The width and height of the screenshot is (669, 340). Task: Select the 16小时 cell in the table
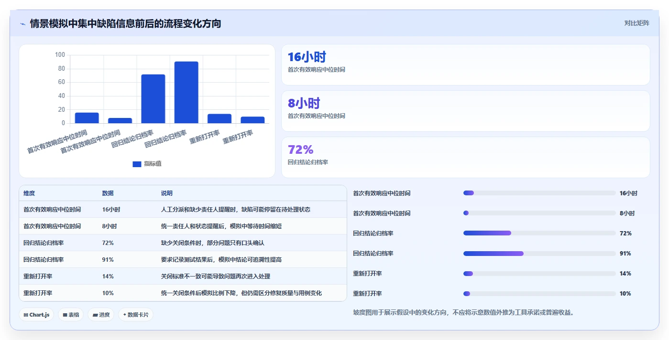pyautogui.click(x=111, y=210)
